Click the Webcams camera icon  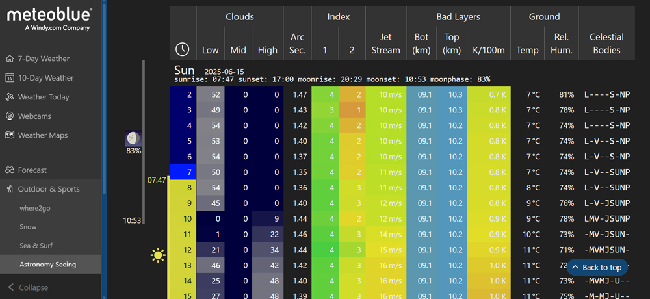(10, 116)
